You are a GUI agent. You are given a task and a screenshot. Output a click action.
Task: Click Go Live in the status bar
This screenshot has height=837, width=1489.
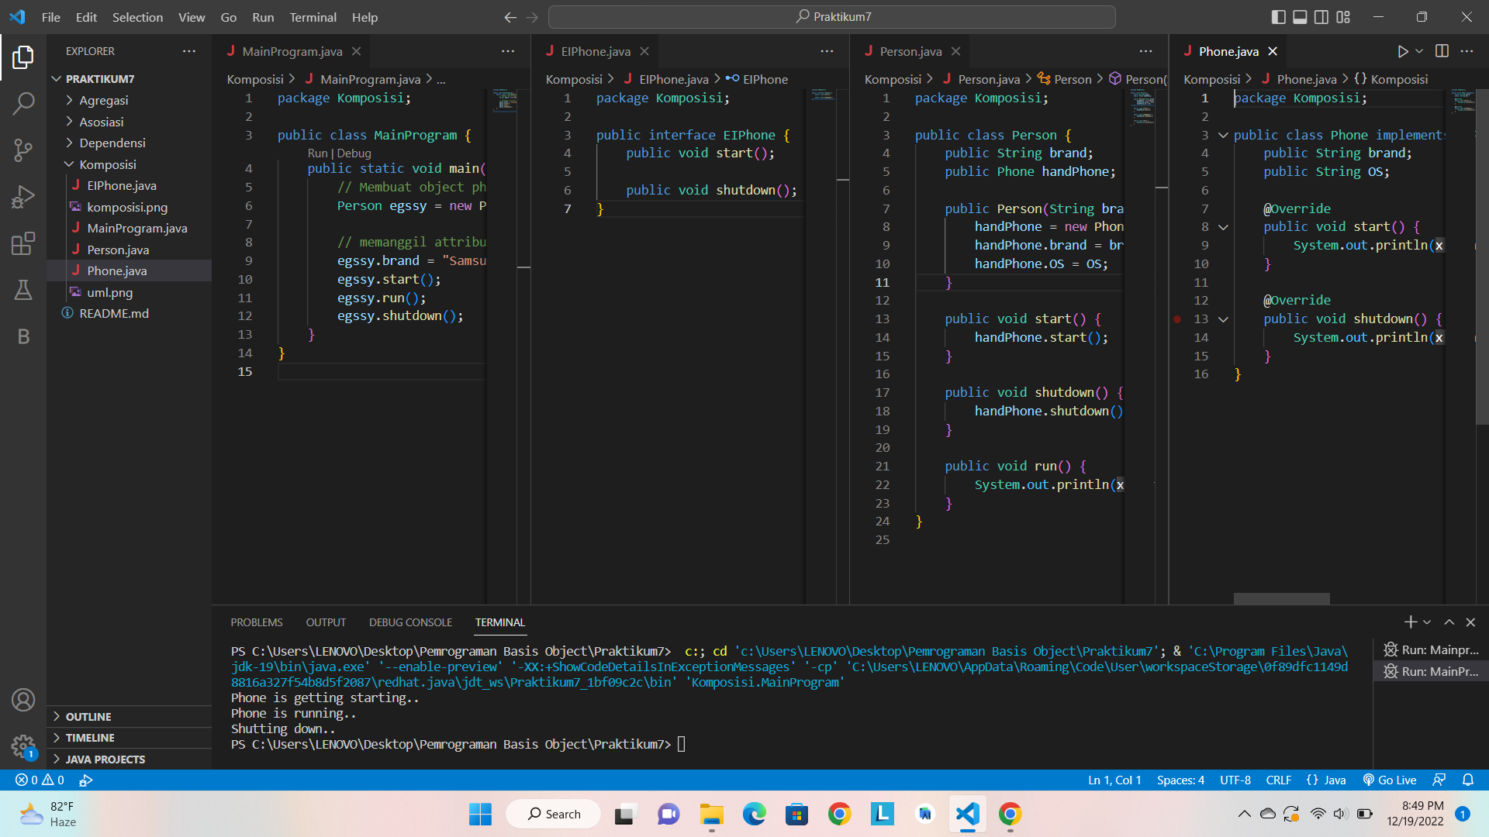1389,780
